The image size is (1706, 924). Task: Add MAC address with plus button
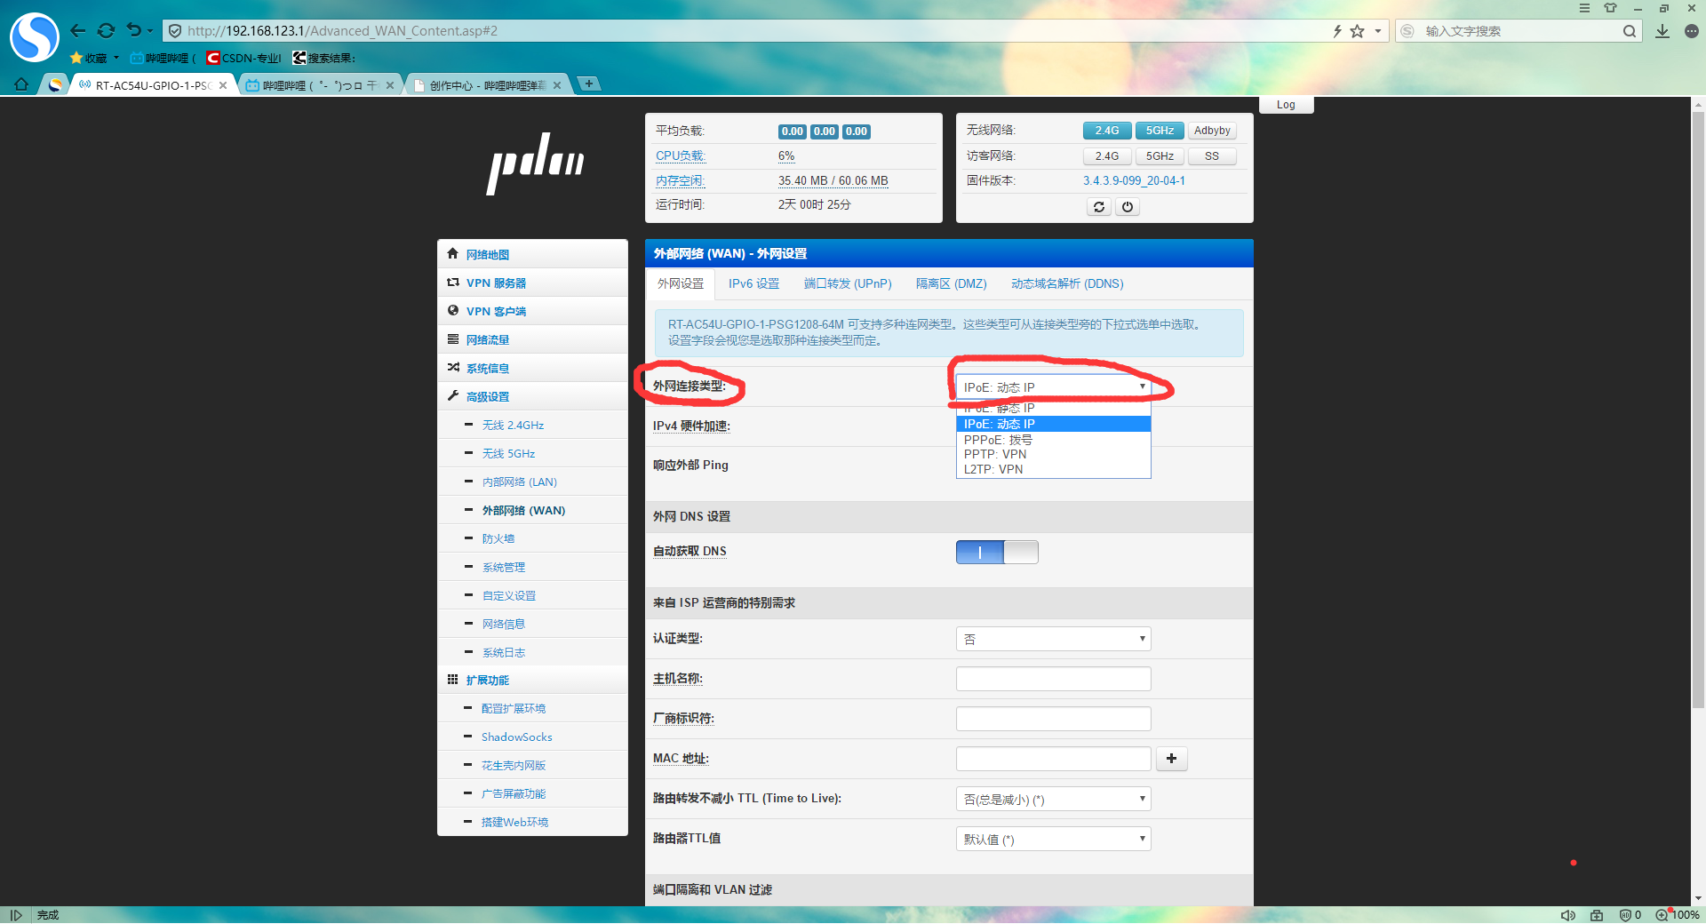coord(1171,759)
